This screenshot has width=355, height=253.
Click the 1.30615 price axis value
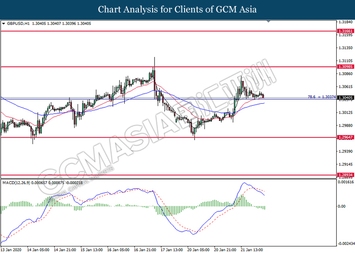[346, 87]
